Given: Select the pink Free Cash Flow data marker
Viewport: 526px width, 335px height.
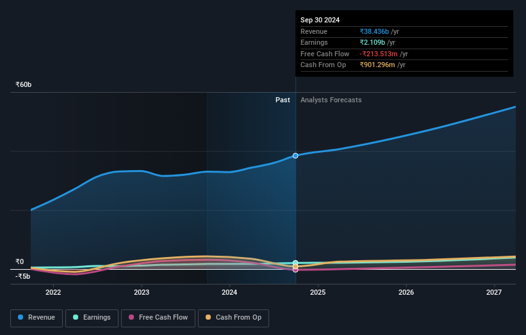Looking at the screenshot, I should (x=295, y=270).
